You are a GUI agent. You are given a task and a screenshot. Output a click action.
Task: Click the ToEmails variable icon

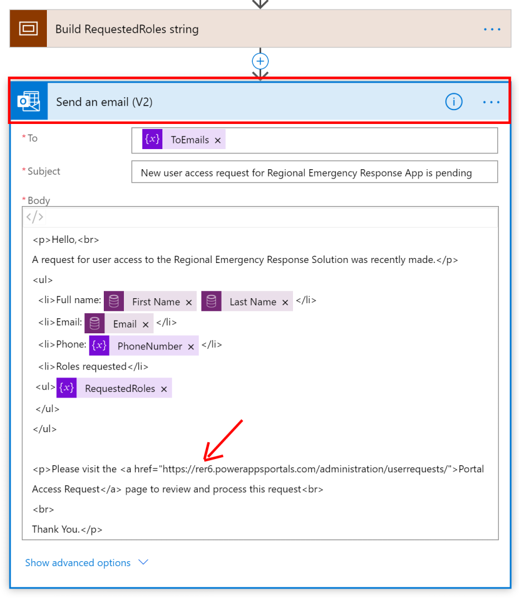click(152, 139)
